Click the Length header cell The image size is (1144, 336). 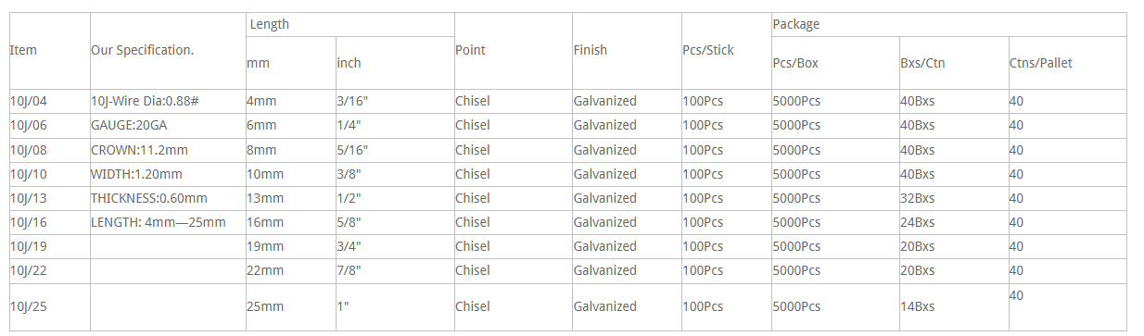point(350,24)
